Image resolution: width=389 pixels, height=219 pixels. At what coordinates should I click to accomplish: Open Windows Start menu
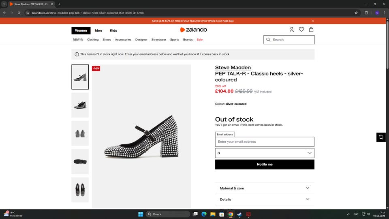141,214
